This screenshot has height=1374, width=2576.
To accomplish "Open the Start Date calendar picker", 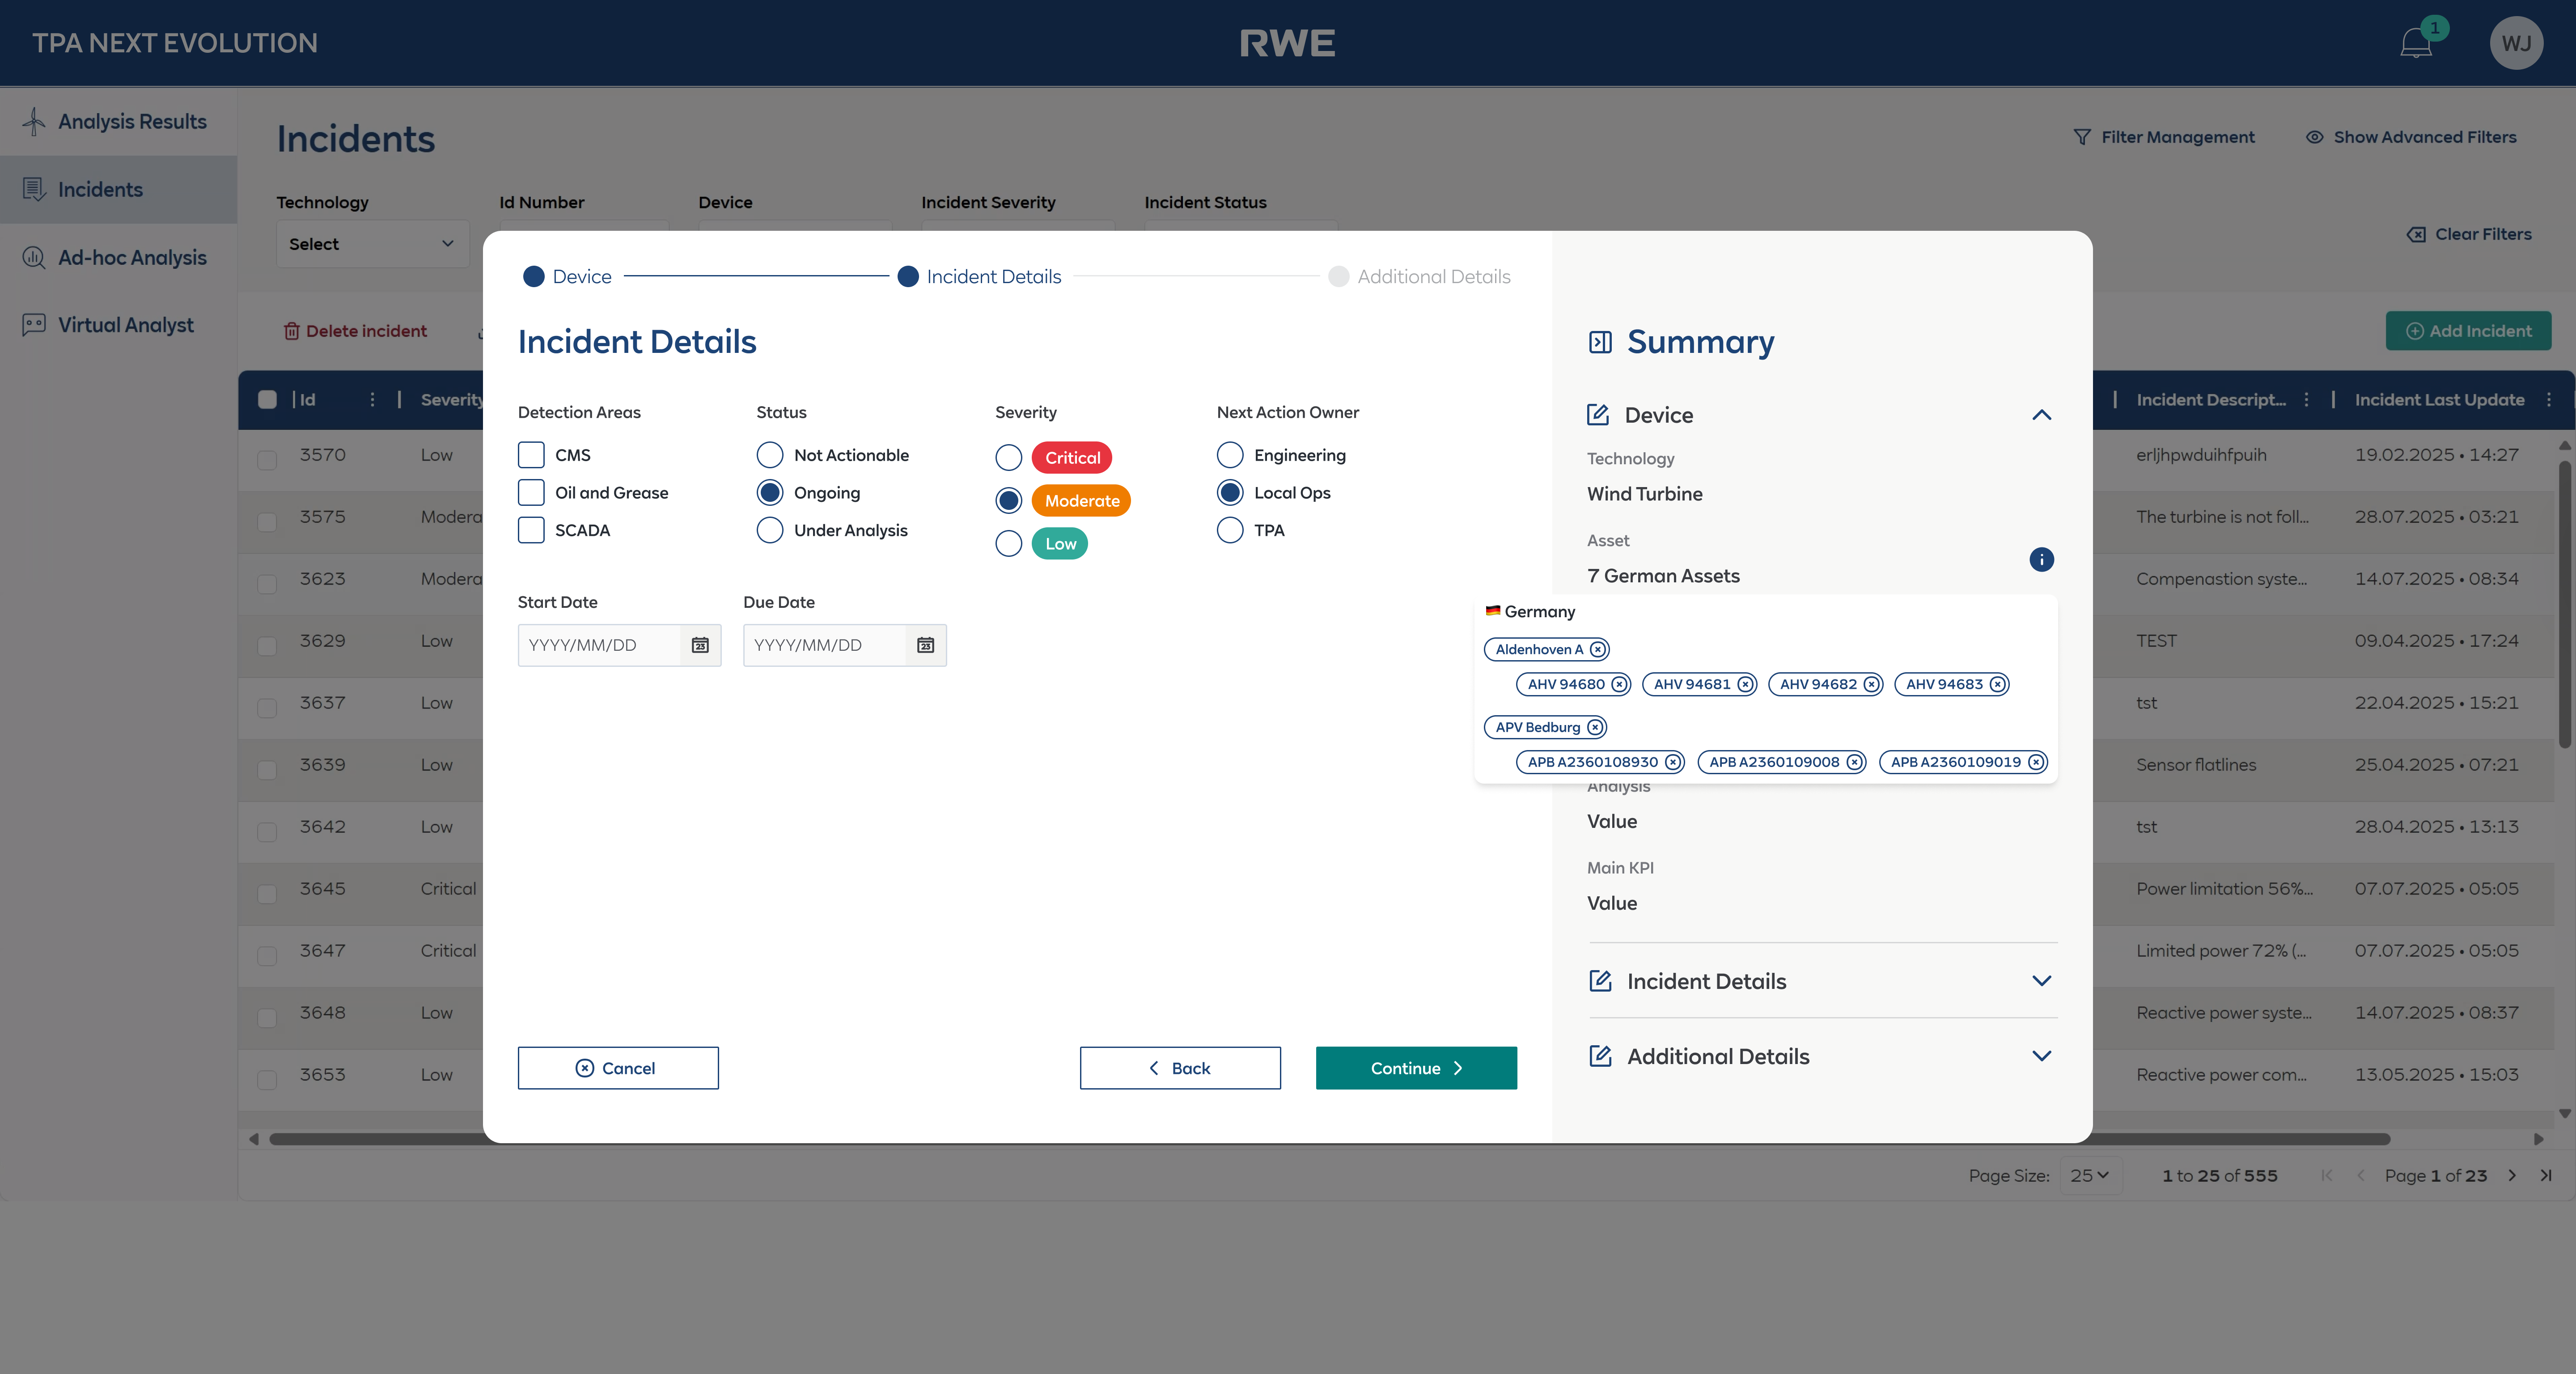I will [700, 645].
